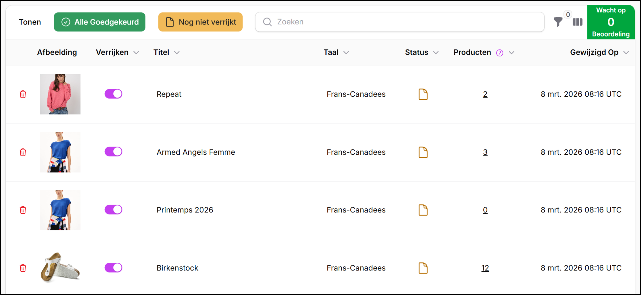Open the filter funnel icon
The image size is (641, 295).
click(558, 22)
